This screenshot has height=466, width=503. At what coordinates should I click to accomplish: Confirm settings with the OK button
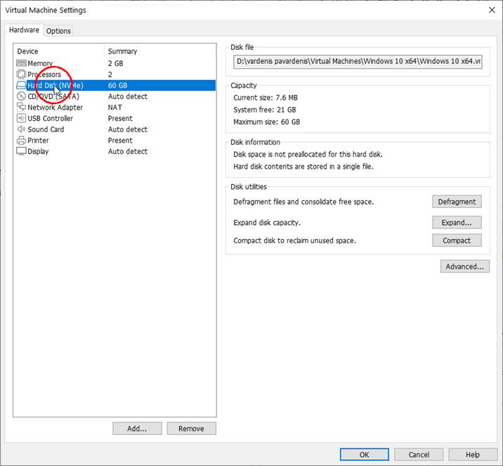click(364, 455)
